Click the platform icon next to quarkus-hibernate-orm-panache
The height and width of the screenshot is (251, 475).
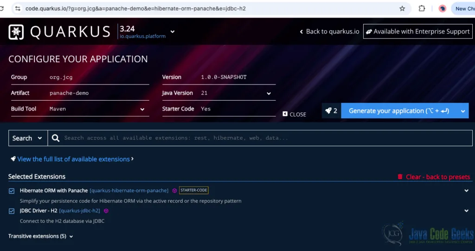(174, 191)
